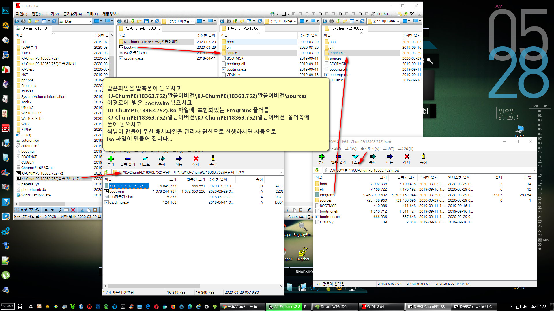Refresh the second Q-Dir pane
The width and height of the screenshot is (554, 311).
(157, 21)
